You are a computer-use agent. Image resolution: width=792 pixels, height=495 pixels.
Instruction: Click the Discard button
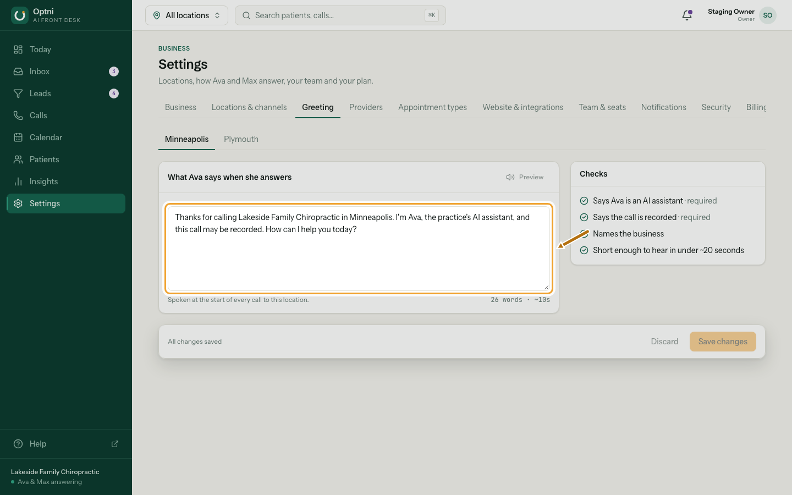(664, 342)
